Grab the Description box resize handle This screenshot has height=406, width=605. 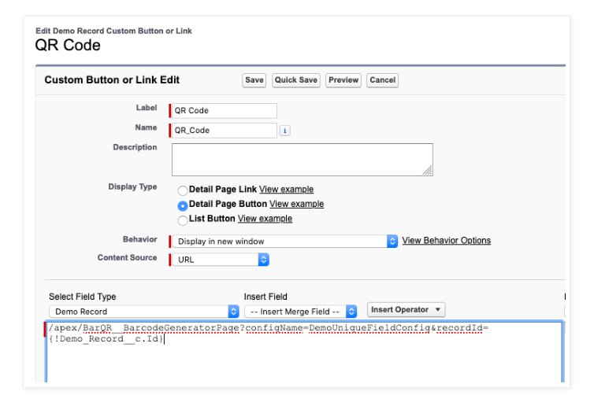pos(428,171)
